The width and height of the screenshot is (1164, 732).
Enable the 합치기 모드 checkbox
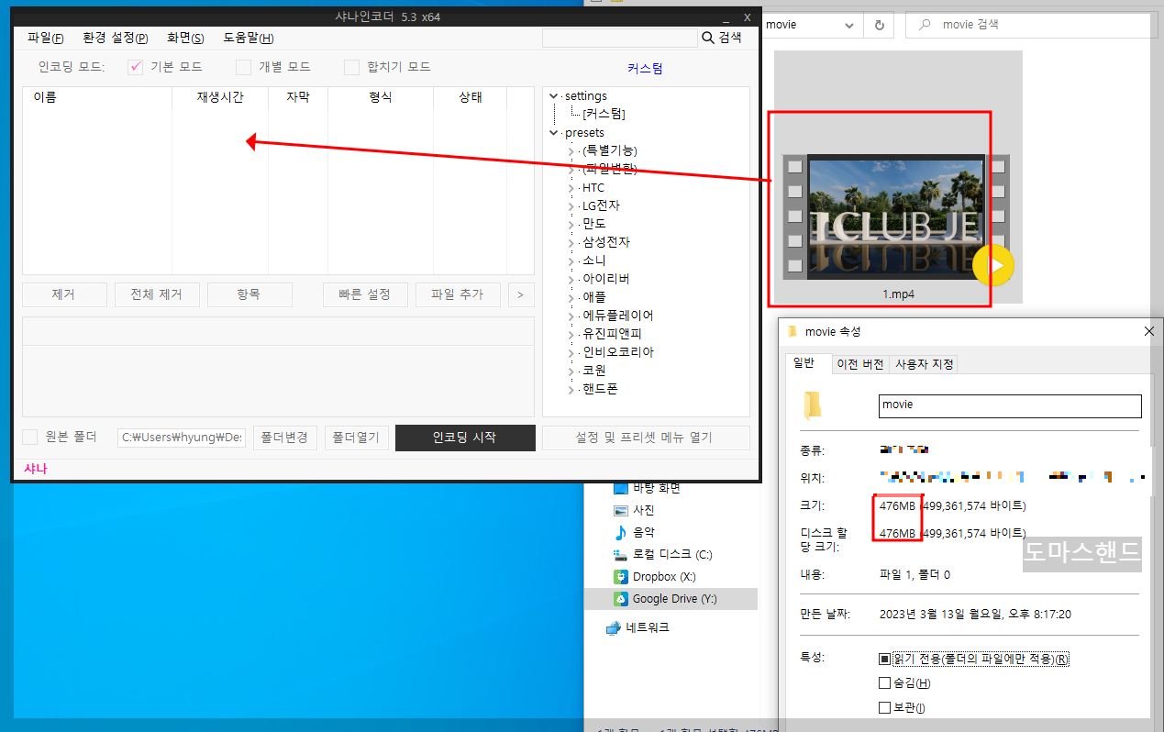[x=351, y=66]
